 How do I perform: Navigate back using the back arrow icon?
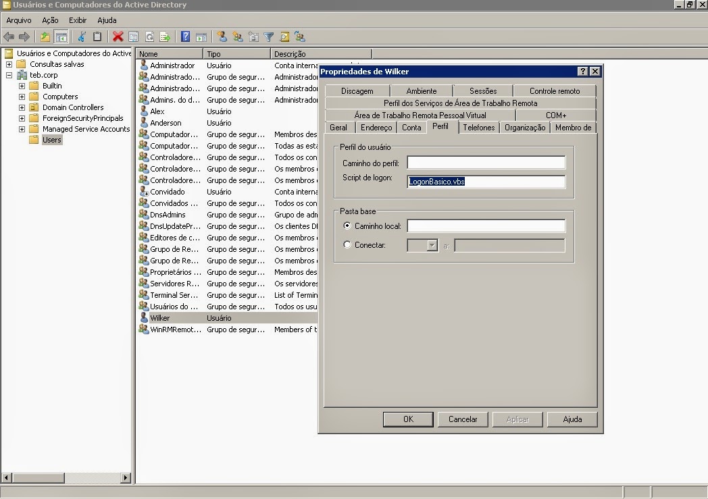pos(9,36)
